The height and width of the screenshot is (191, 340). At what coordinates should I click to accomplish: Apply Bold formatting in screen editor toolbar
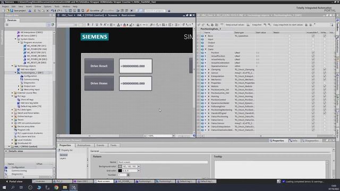click(88, 25)
